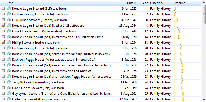Click the scrollbar down arrow
Viewport: 206px width, 102px height.
coord(204,99)
